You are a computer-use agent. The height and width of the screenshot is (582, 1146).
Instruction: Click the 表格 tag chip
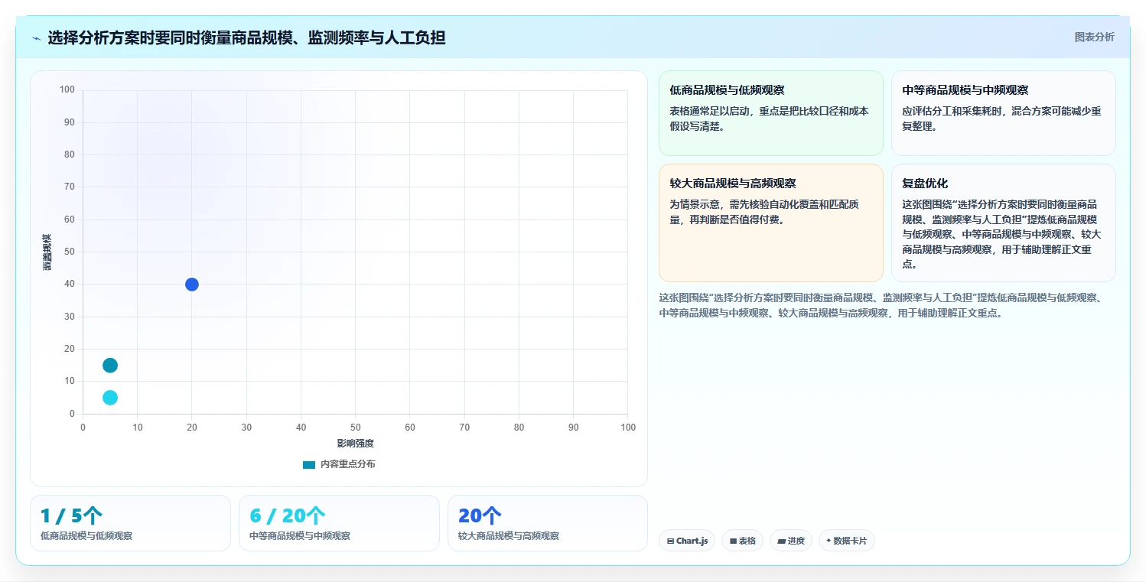[x=743, y=541]
